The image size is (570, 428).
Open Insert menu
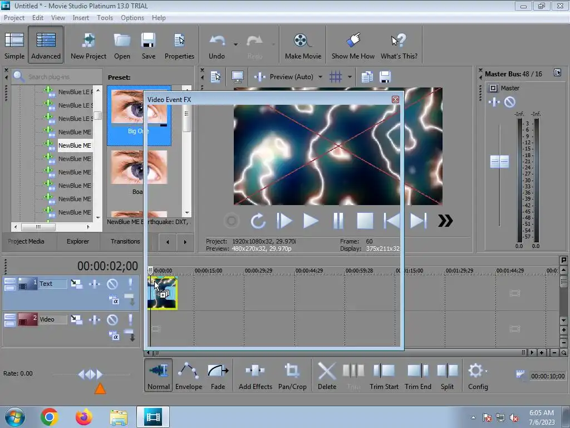pos(81,17)
